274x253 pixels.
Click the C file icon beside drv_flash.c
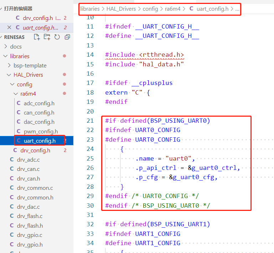(x=12, y=217)
